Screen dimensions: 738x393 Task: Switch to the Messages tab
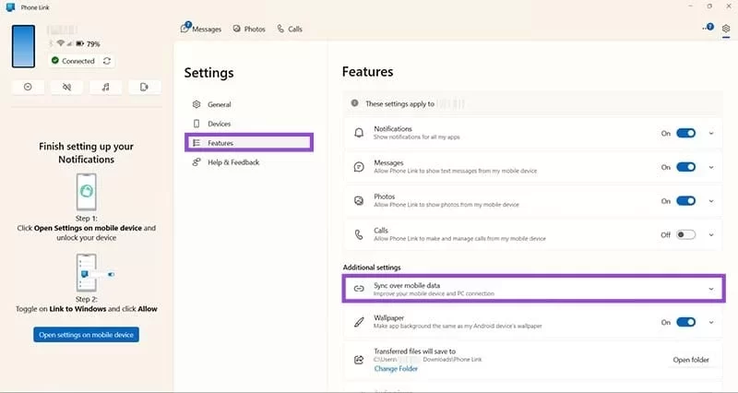[201, 30]
